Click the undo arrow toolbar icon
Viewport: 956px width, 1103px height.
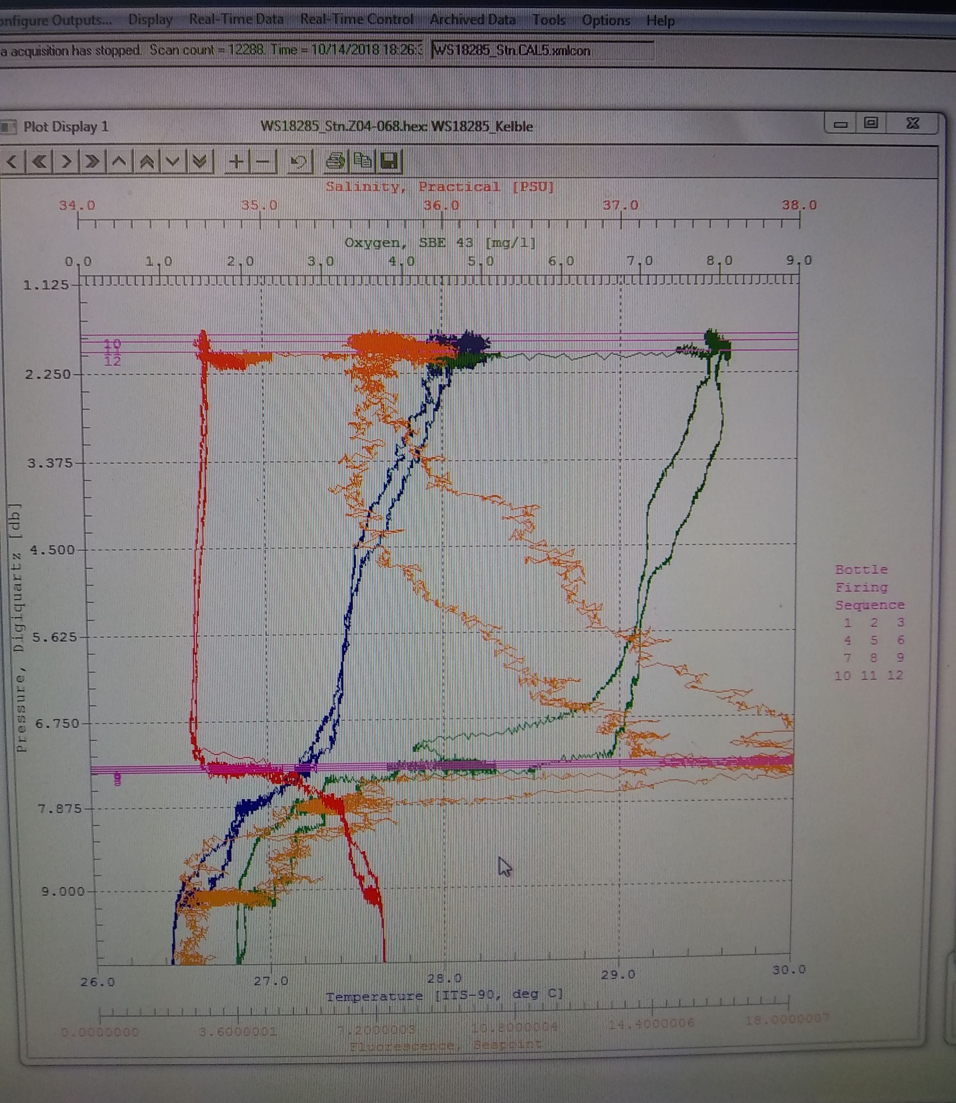(299, 161)
